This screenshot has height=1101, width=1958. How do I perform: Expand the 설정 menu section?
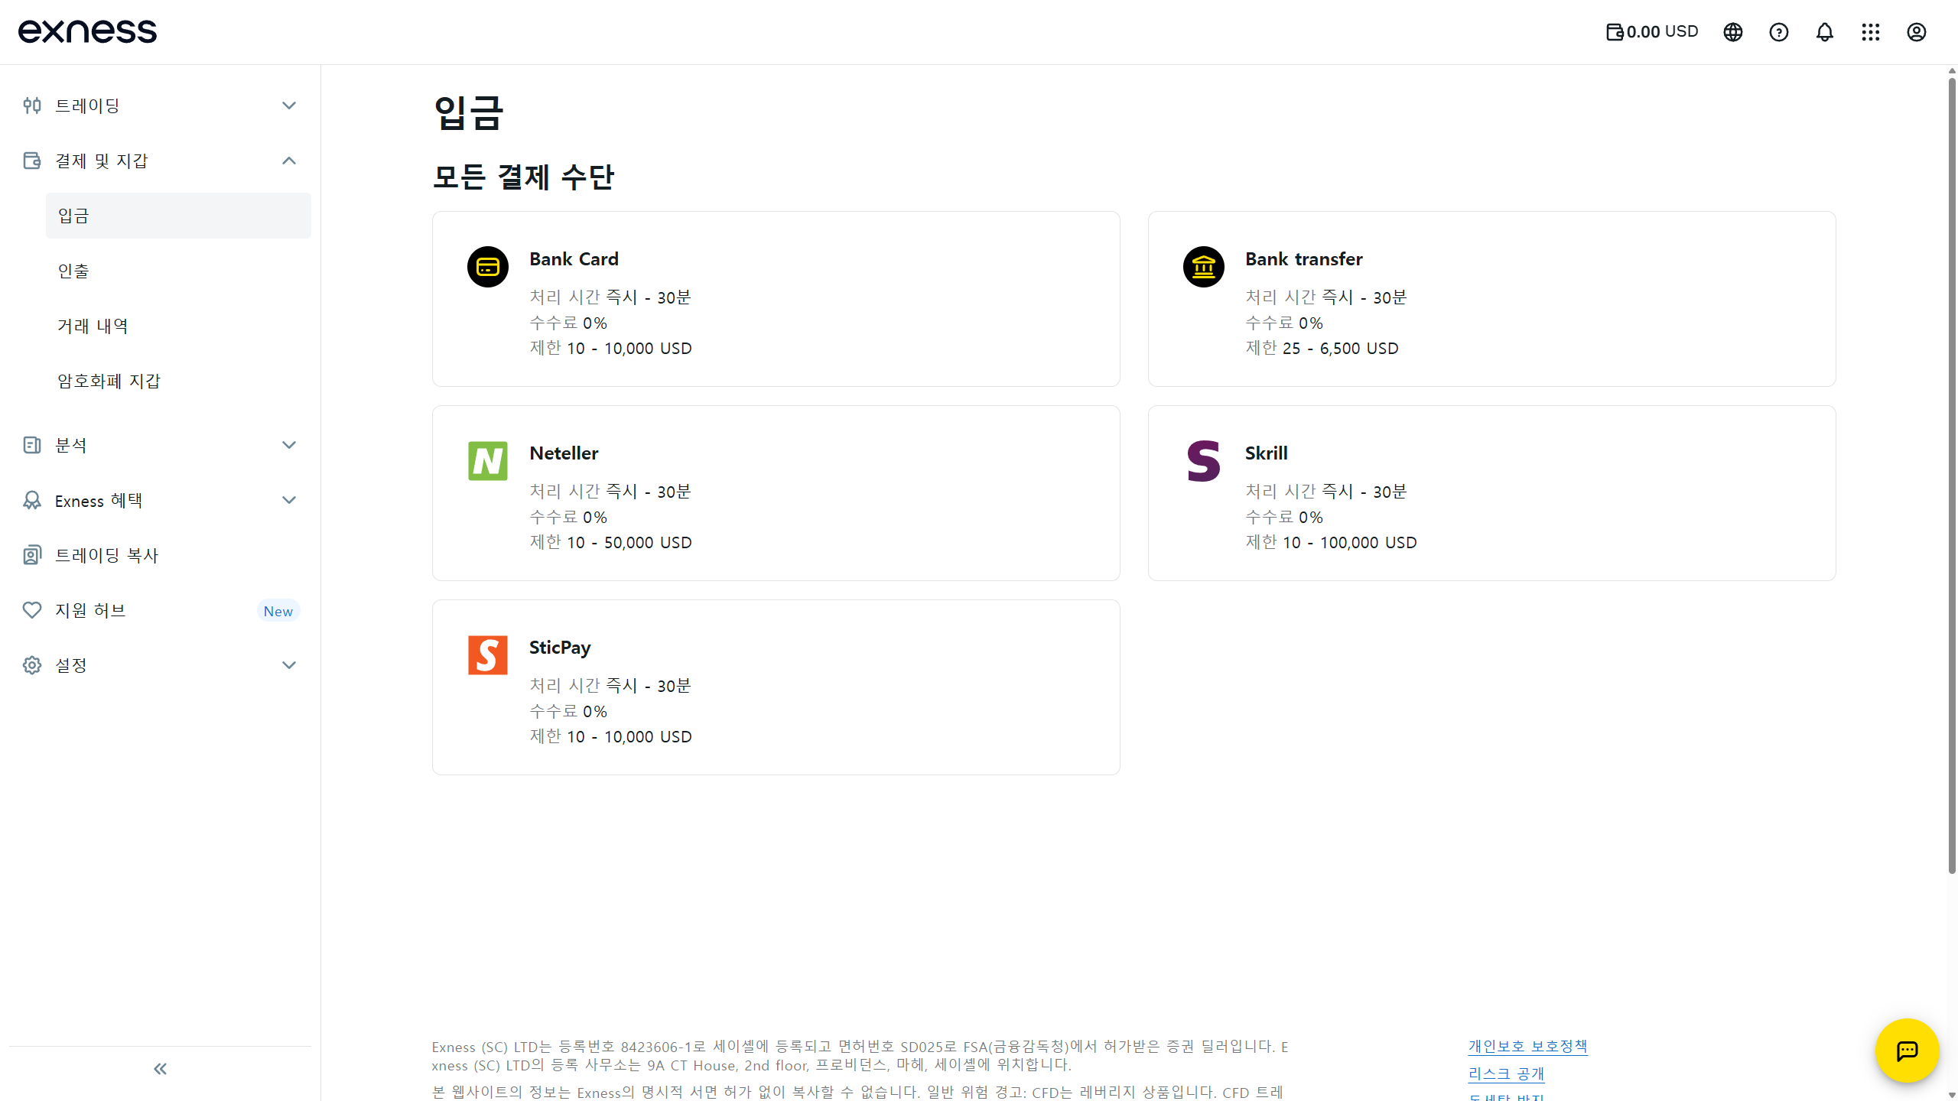pyautogui.click(x=160, y=665)
